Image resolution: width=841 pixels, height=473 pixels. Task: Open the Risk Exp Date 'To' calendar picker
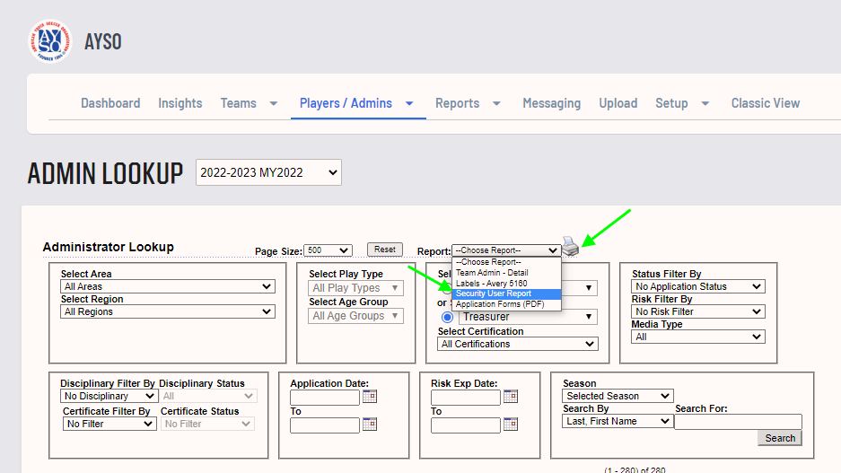[x=511, y=425]
